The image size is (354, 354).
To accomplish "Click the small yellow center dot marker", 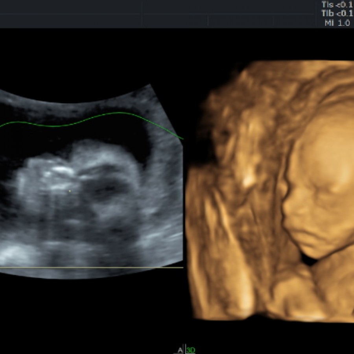I will (70, 191).
